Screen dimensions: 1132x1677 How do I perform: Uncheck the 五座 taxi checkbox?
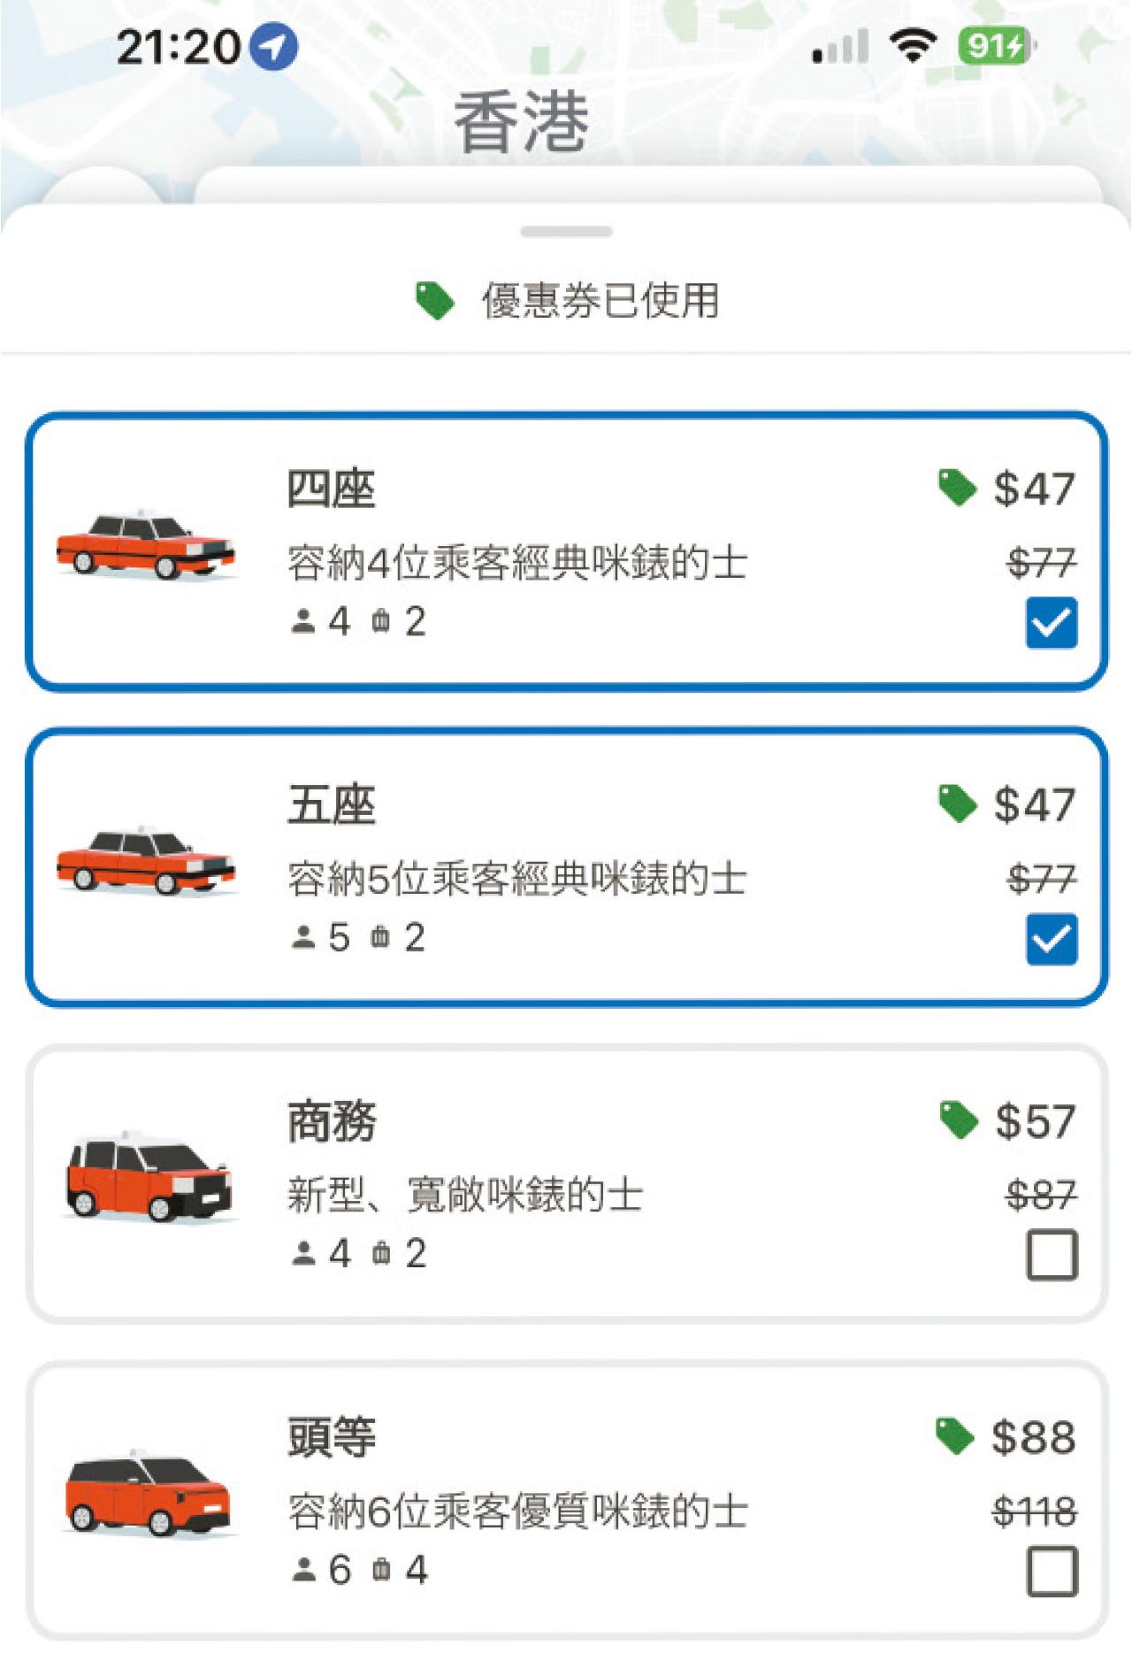(1052, 939)
